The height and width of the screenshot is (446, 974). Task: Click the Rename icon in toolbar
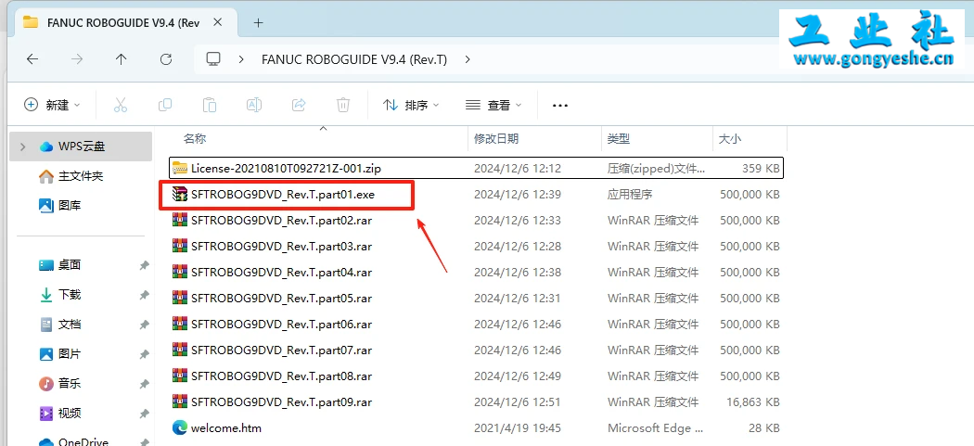point(254,105)
